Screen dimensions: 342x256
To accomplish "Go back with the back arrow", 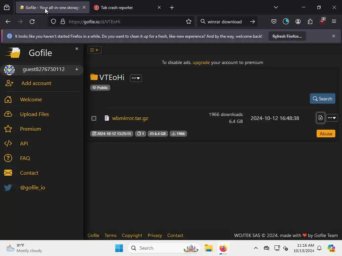I will [8, 22].
